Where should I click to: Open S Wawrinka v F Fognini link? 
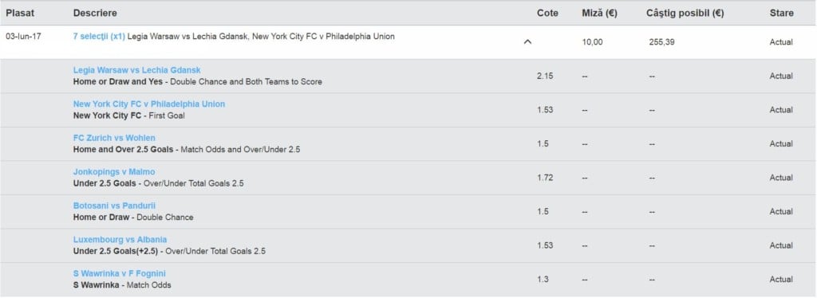point(120,273)
